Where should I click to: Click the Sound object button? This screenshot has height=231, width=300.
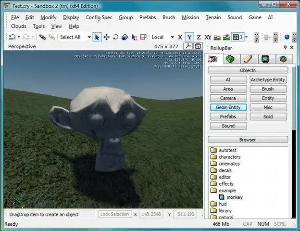click(228, 126)
